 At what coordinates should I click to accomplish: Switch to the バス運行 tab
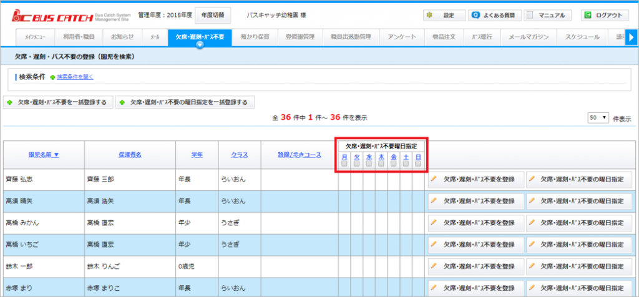(482, 37)
